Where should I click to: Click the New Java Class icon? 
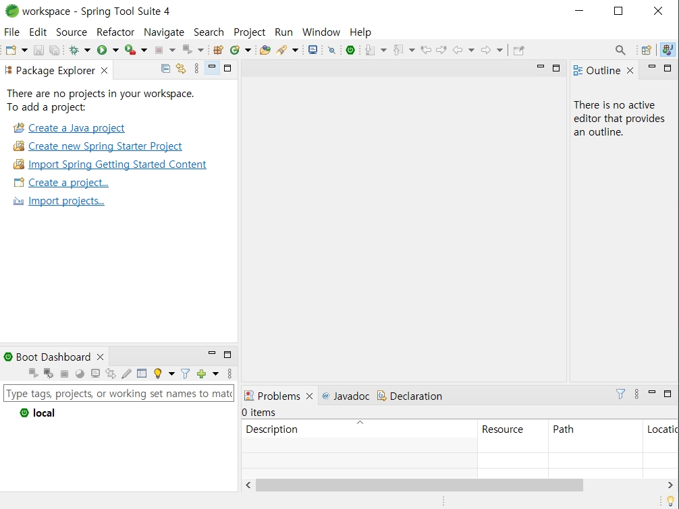235,50
